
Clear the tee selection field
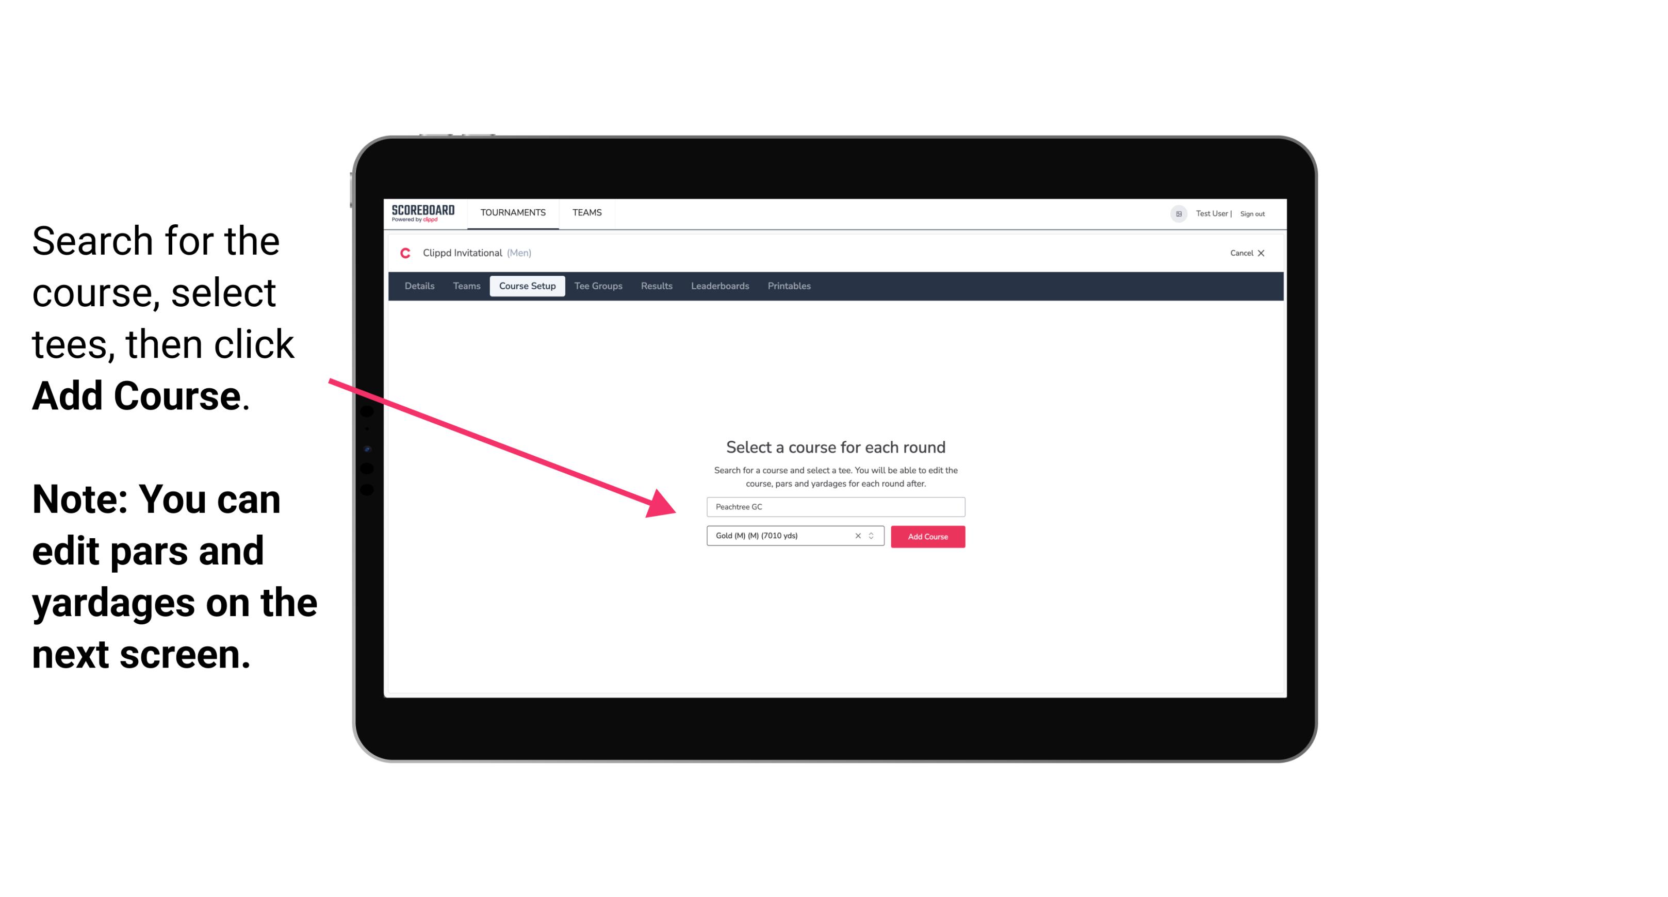pos(856,536)
